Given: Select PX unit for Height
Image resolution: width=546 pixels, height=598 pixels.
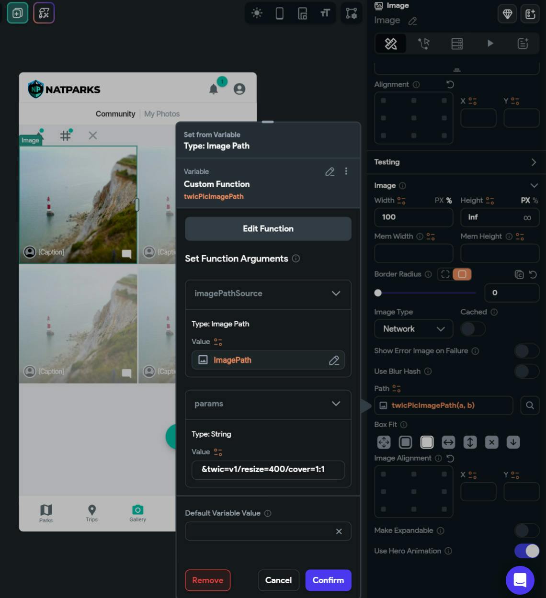Looking at the screenshot, I should [x=525, y=201].
